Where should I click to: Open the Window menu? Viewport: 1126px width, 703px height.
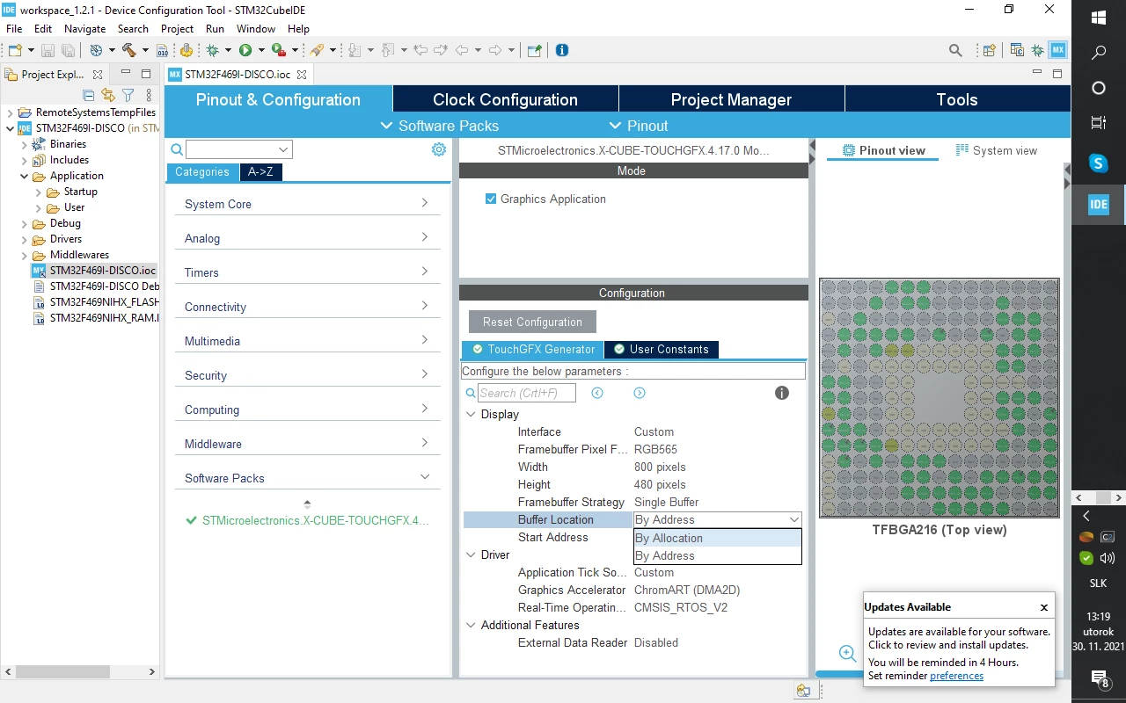click(256, 28)
